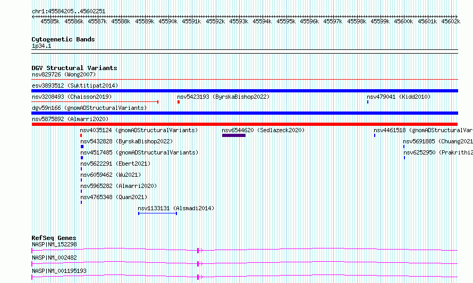Click the NASP|NM_001195193 transcript label
The height and width of the screenshot is (283, 473).
point(59,271)
